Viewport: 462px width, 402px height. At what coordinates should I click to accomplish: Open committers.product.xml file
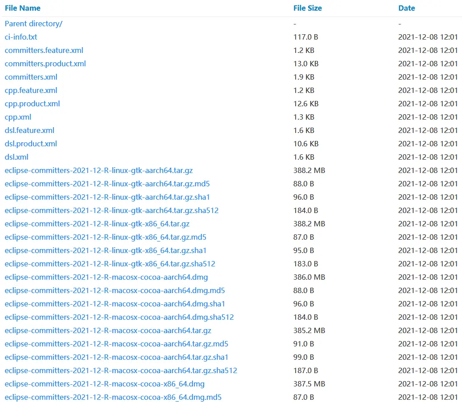click(x=45, y=63)
